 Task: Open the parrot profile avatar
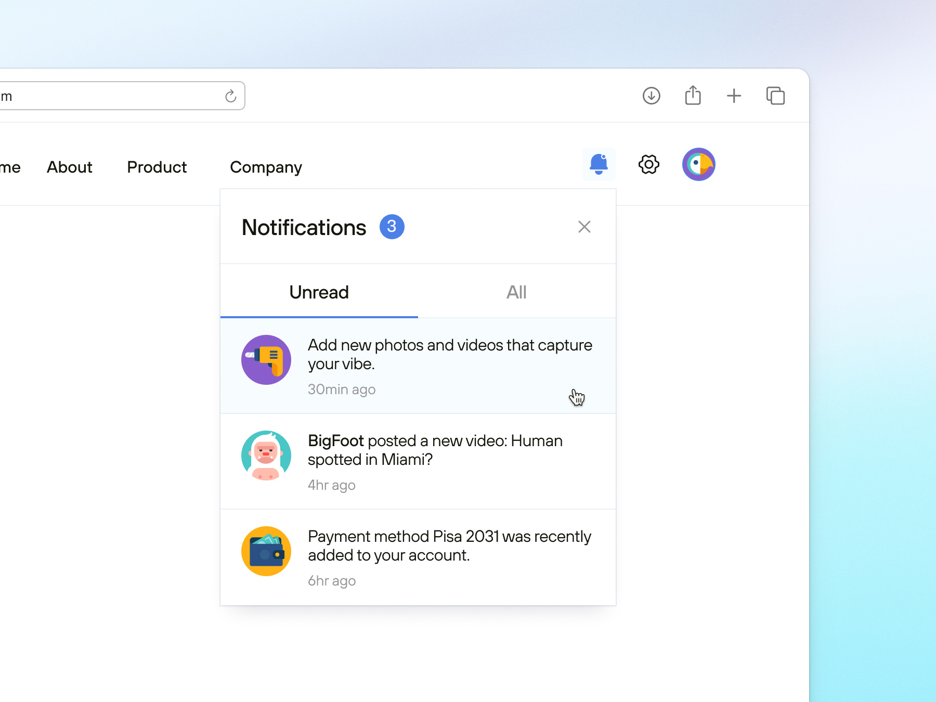[x=698, y=164]
